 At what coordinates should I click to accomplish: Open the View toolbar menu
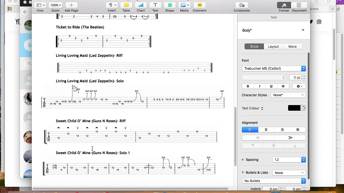[40, 5]
